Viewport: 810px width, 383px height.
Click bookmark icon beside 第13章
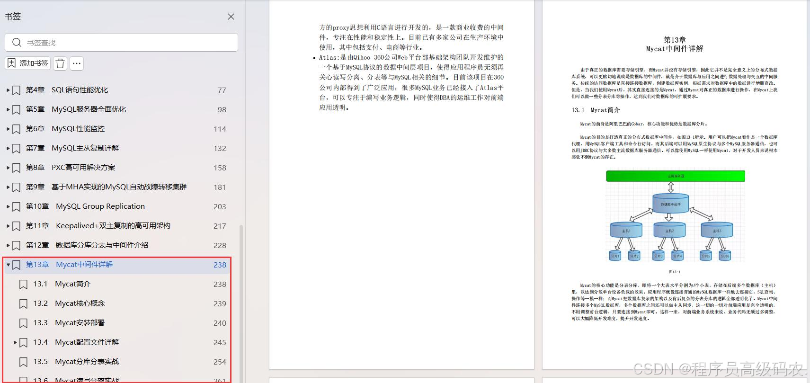pos(17,265)
